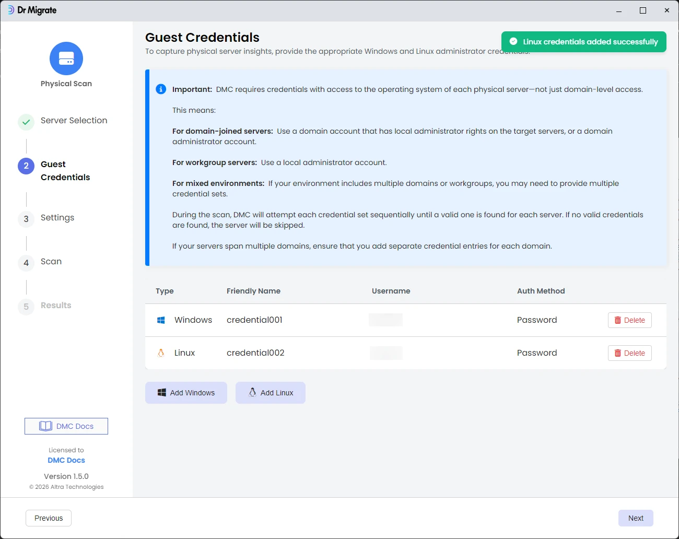Click 'For workgroup servers:' bold text

(215, 162)
